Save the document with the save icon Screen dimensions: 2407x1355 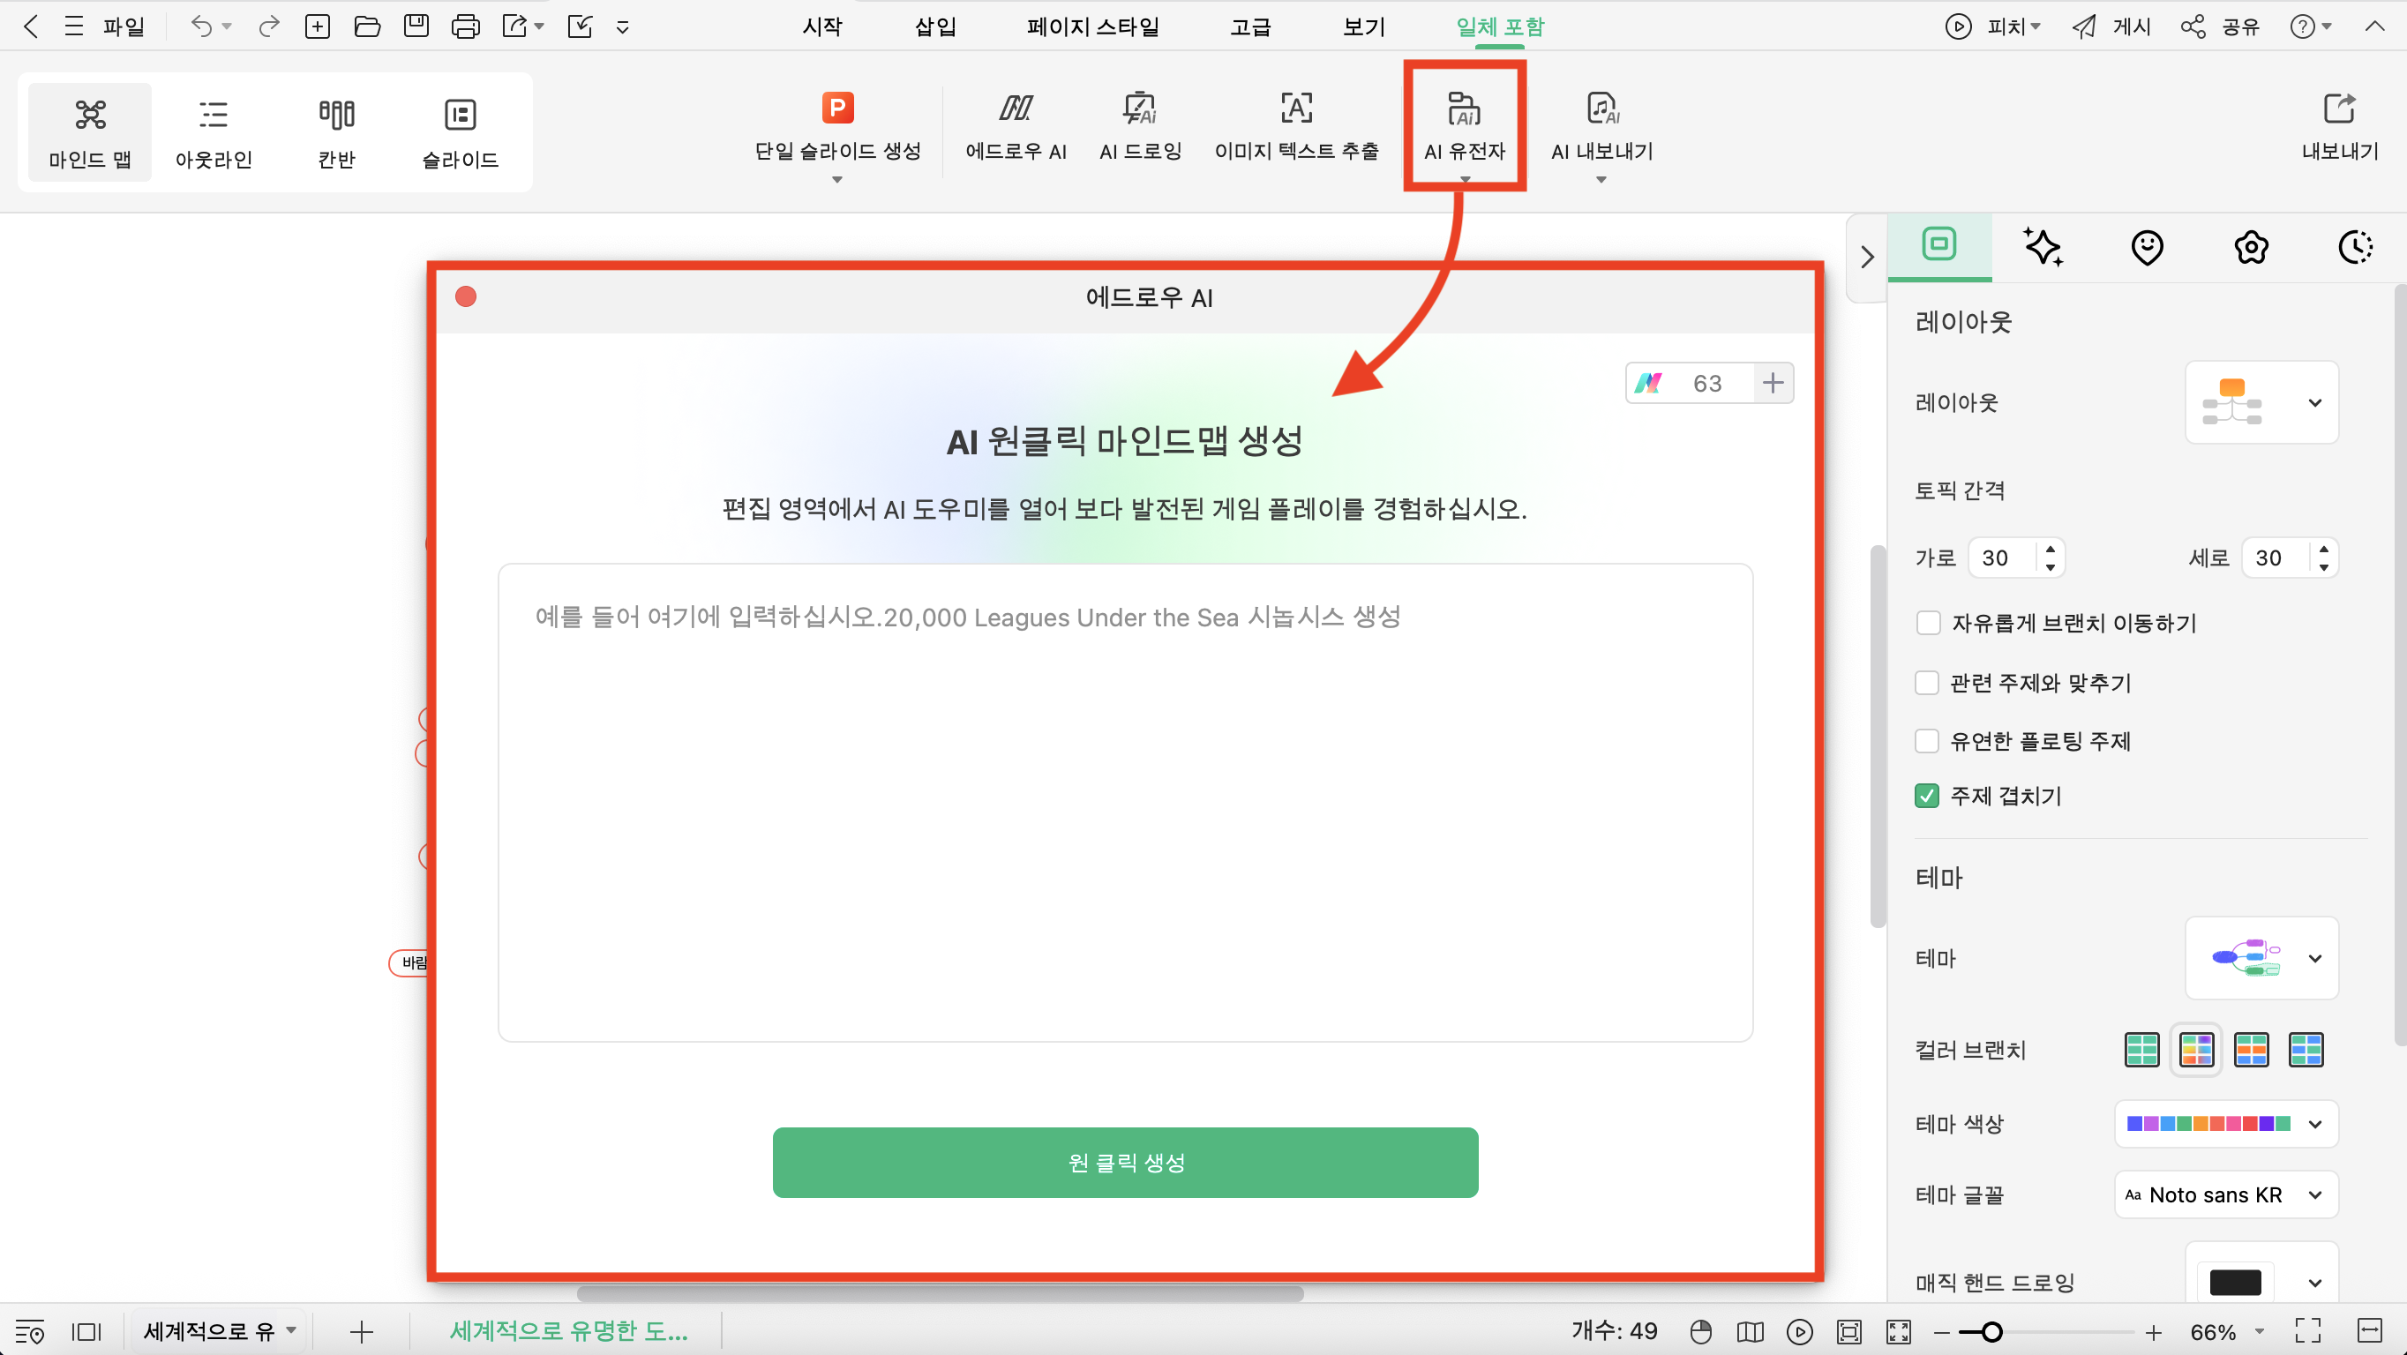[x=416, y=26]
